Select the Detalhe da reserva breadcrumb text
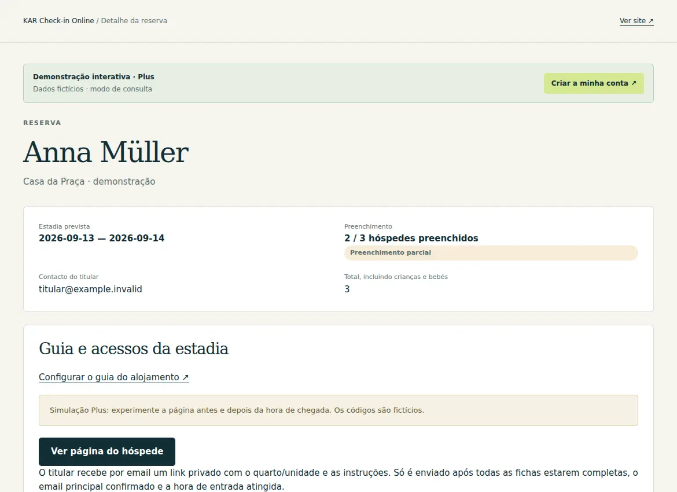Image resolution: width=677 pixels, height=492 pixels. pos(134,21)
